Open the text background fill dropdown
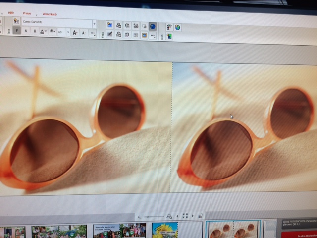 coord(53,32)
